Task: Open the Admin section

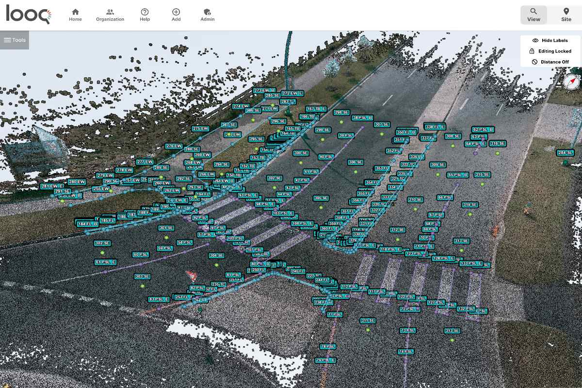Action: tap(207, 15)
